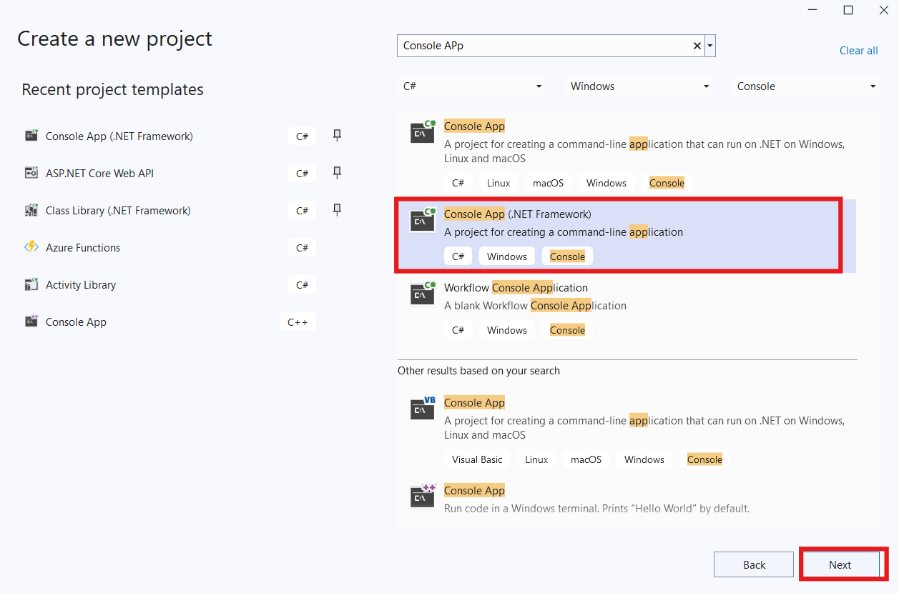Toggle pin for Class Library (.NET Framework)
This screenshot has width=899, height=593.
[x=337, y=210]
